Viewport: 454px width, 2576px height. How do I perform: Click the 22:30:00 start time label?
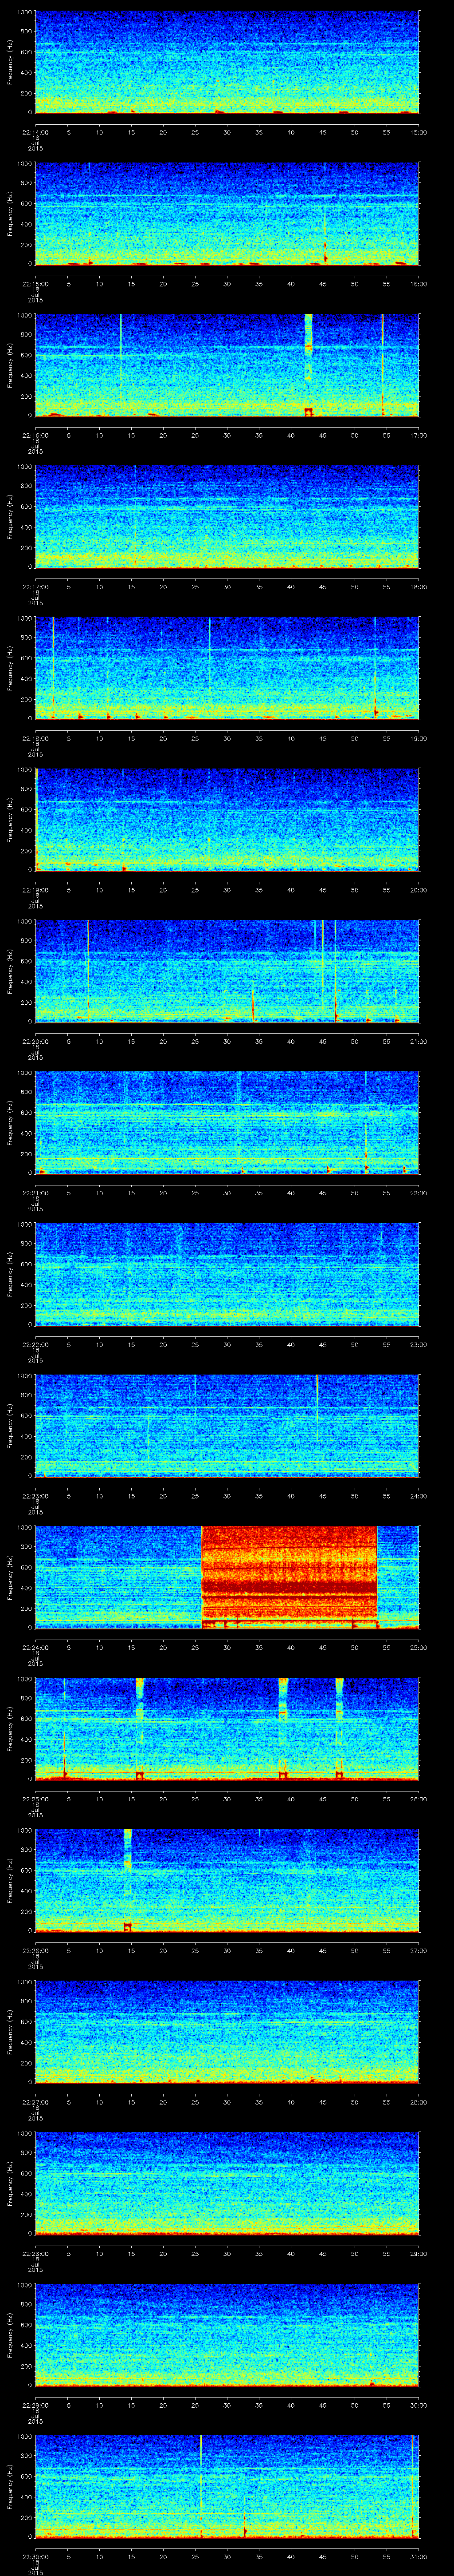(35, 2556)
